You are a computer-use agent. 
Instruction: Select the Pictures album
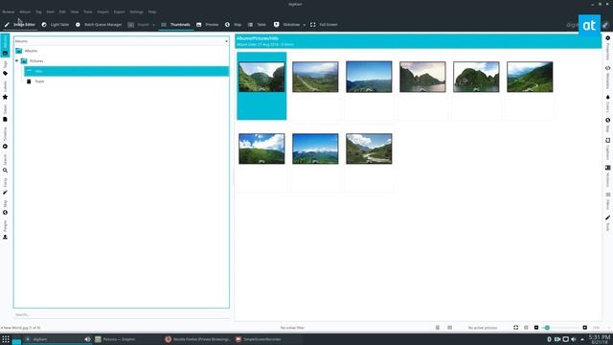pyautogui.click(x=36, y=61)
